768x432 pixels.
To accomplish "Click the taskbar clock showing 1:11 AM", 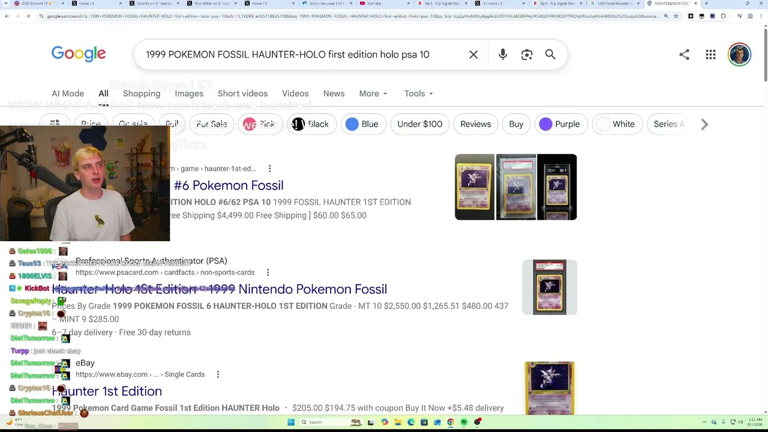I will point(755,422).
